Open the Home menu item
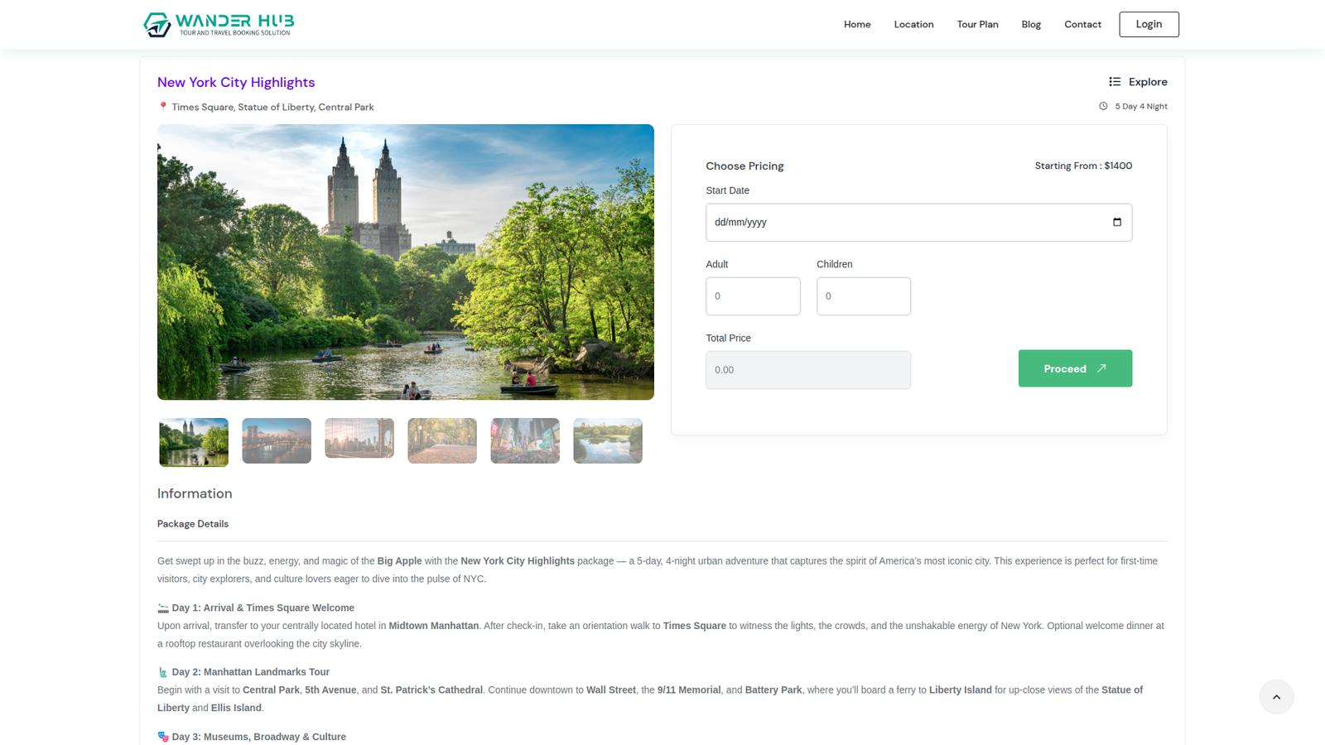 [x=856, y=24]
